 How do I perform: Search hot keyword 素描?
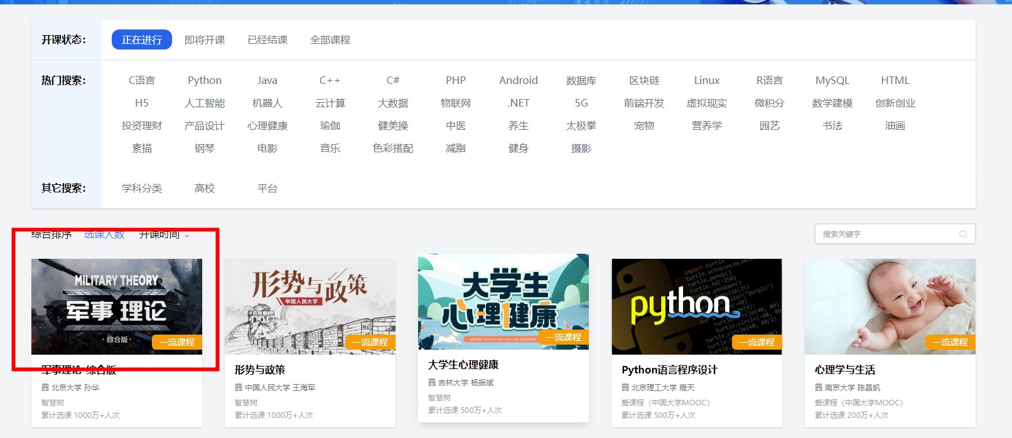[142, 148]
